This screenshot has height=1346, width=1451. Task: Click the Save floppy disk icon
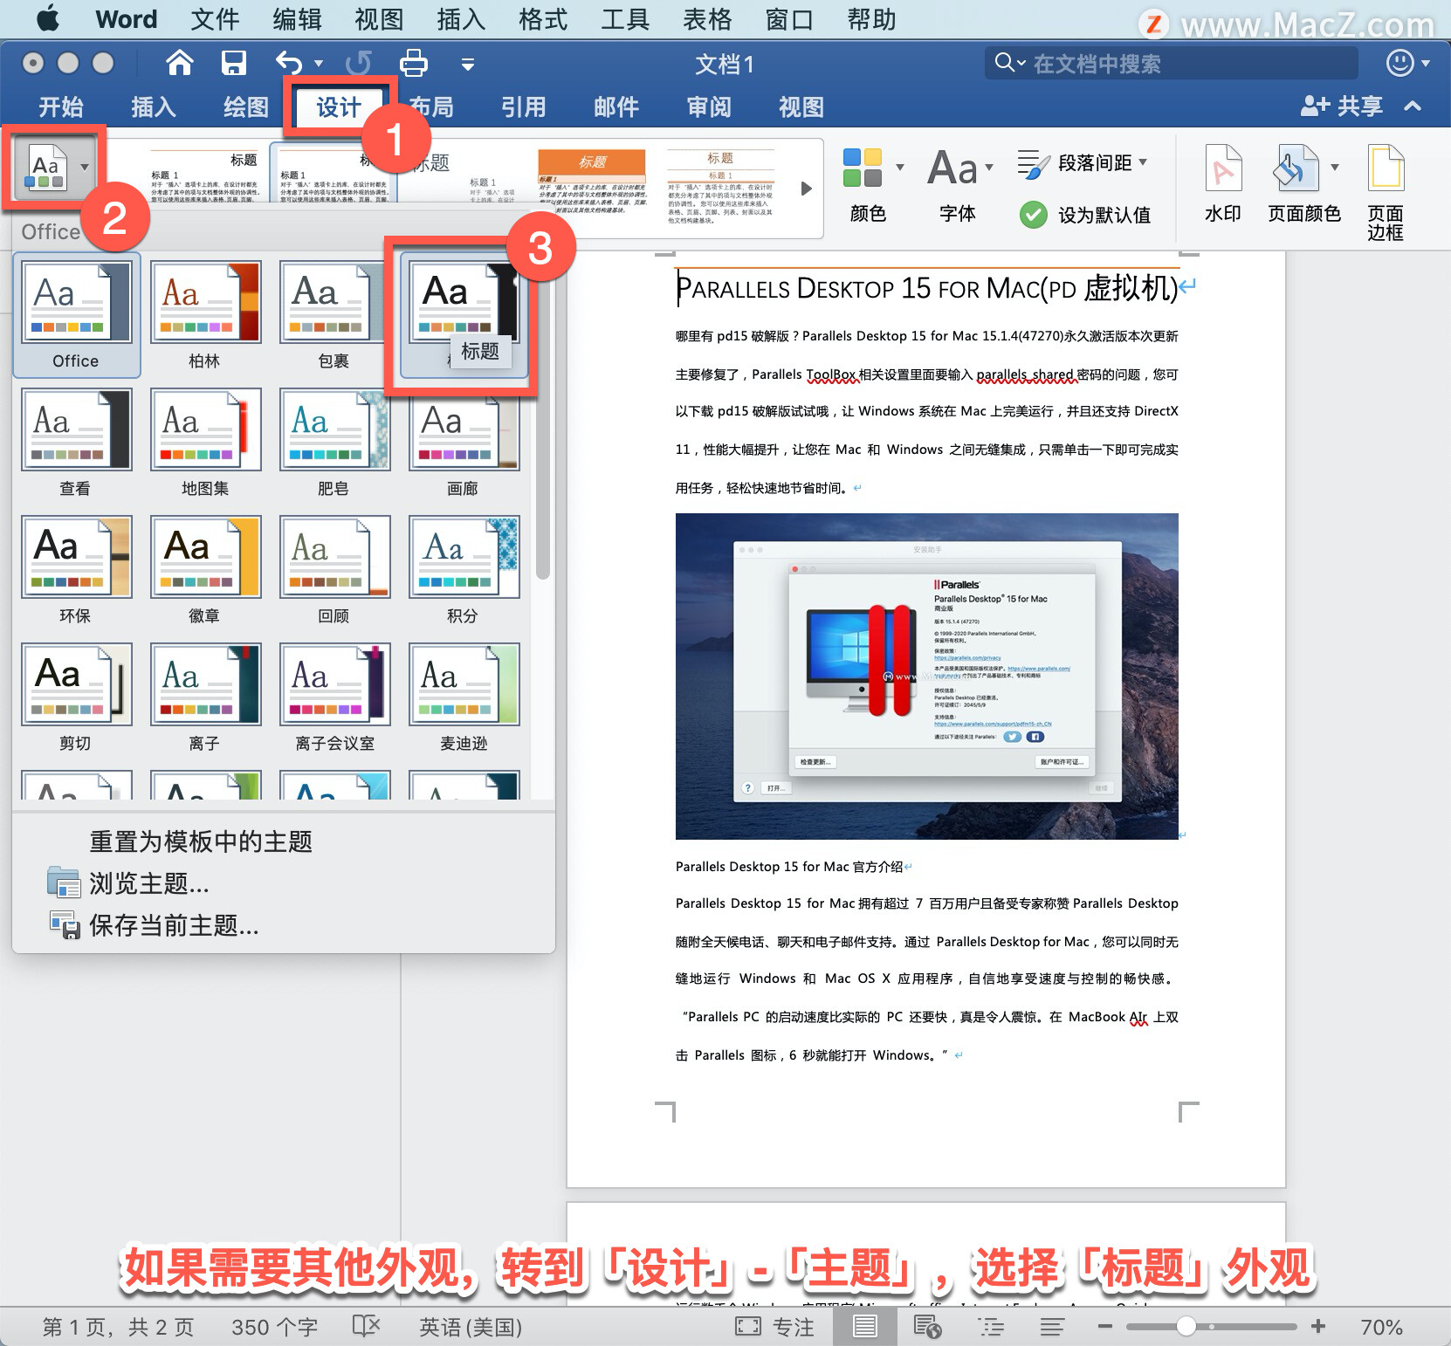(x=233, y=63)
